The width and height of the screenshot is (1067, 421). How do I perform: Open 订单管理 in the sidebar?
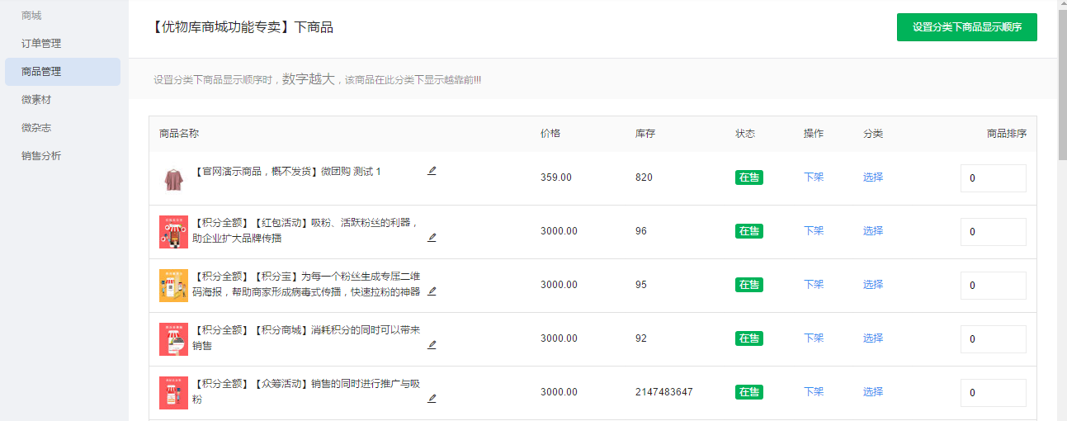click(x=41, y=44)
